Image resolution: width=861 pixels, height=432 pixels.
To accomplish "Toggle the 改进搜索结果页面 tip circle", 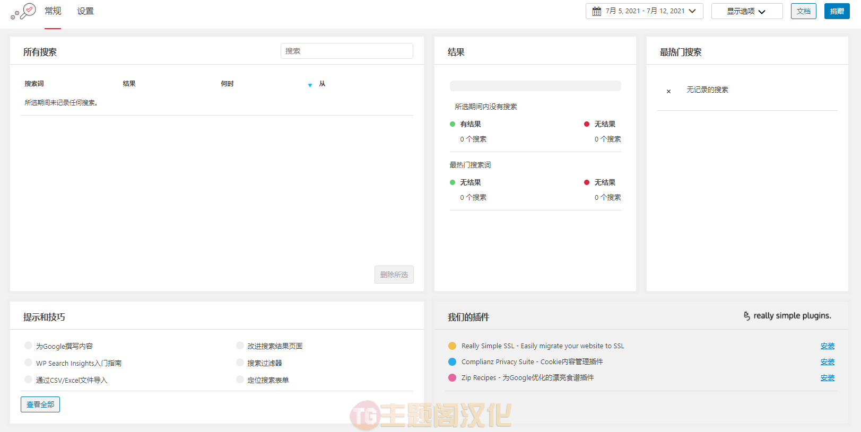I will (240, 346).
